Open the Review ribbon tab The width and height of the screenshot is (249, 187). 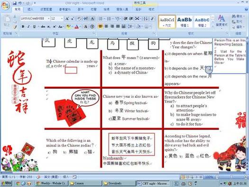[x=94, y=9]
